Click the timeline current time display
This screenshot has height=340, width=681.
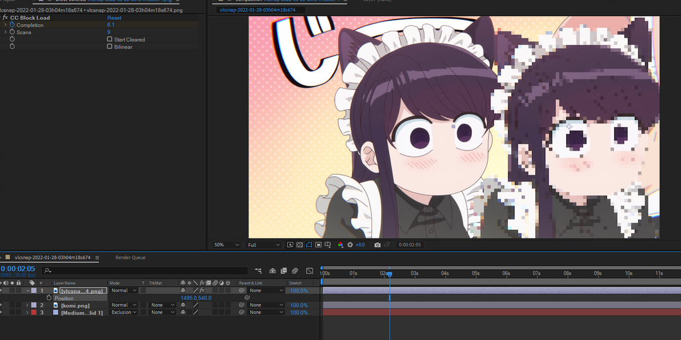pyautogui.click(x=17, y=269)
